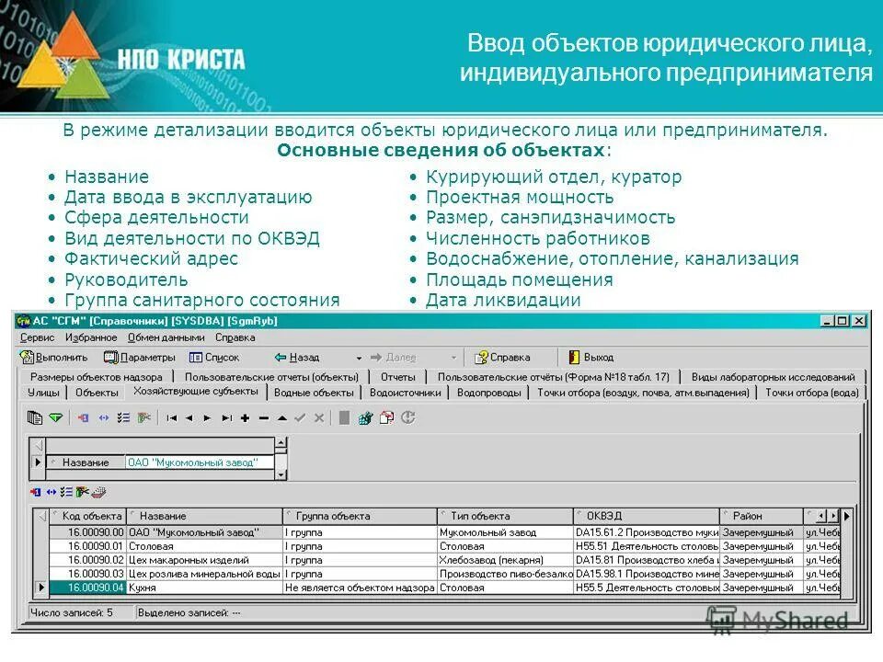This screenshot has height=662, width=883.
Task: Add a new record with plus icon
Action: point(245,418)
